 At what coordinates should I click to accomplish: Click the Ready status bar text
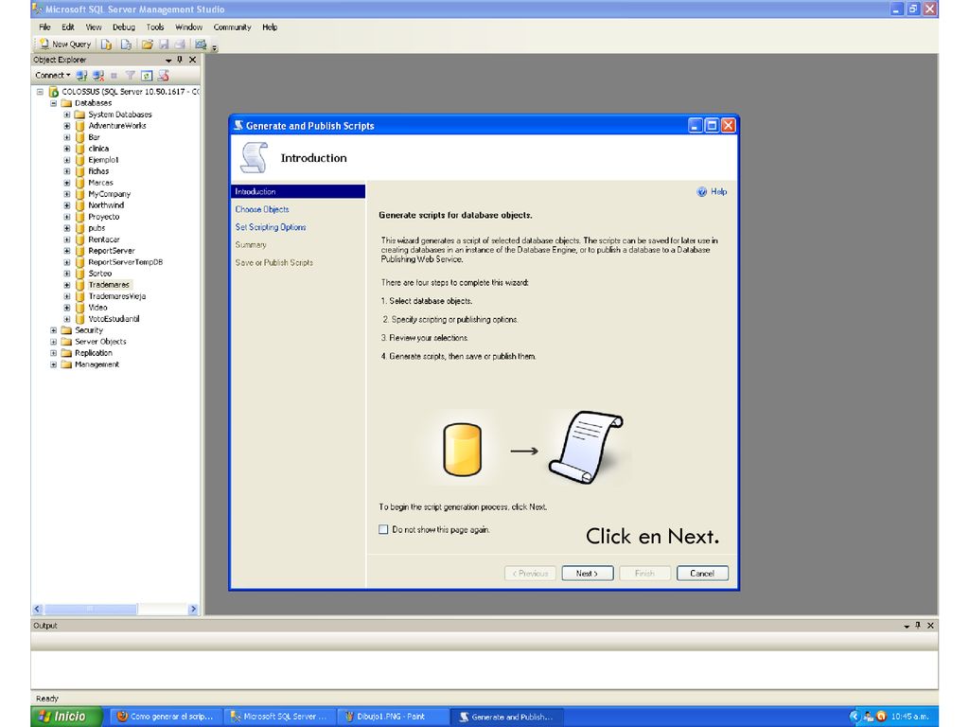tap(47, 699)
